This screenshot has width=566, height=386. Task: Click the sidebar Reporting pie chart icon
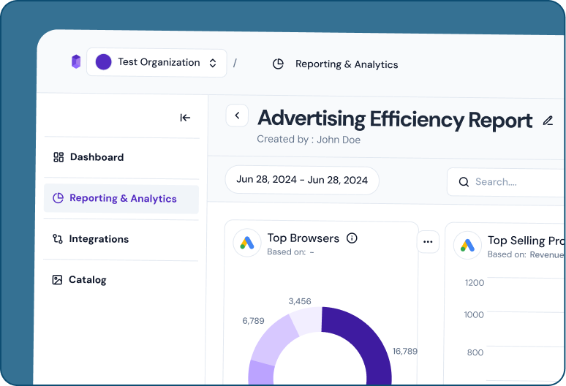[58, 197]
